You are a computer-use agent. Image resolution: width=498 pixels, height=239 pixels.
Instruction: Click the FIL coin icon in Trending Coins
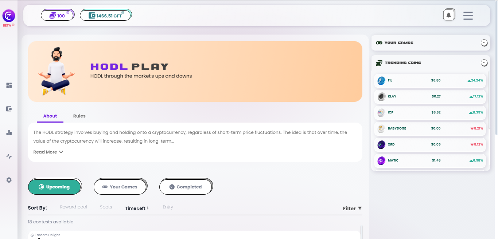pos(381,80)
